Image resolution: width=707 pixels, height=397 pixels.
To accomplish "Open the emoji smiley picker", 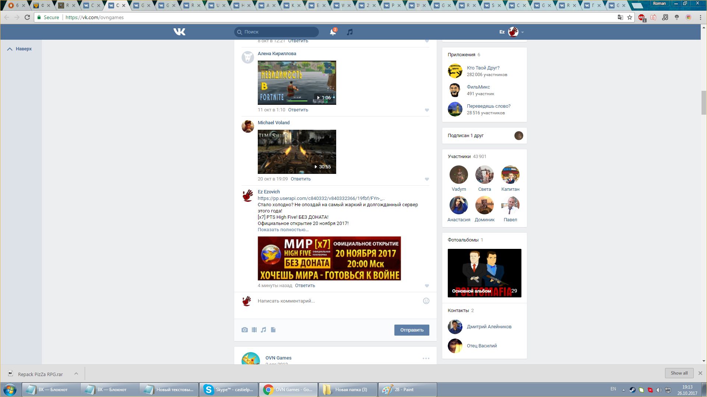I will pyautogui.click(x=426, y=301).
